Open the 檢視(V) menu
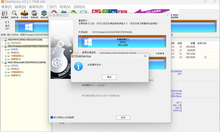Image resolution: width=220 pixels, height=132 pixels. pos(65,7)
